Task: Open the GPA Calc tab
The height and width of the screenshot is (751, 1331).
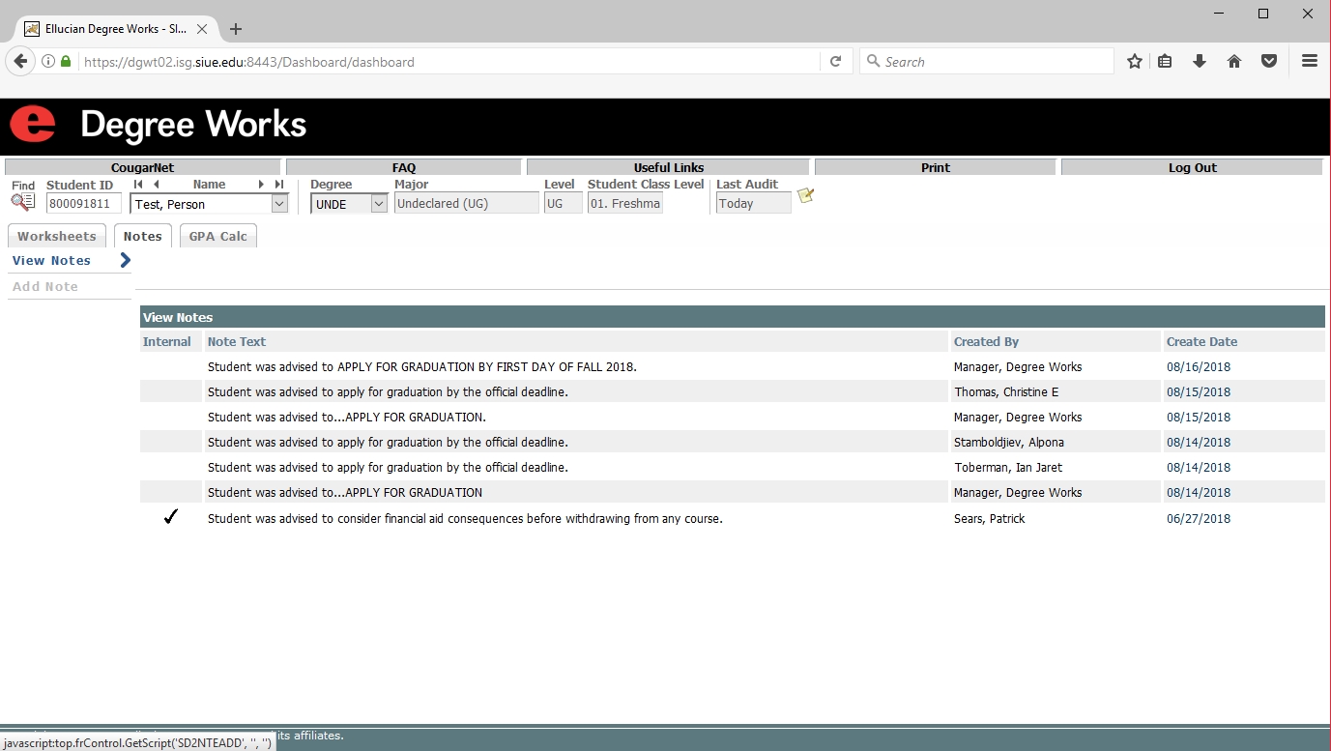Action: (217, 237)
